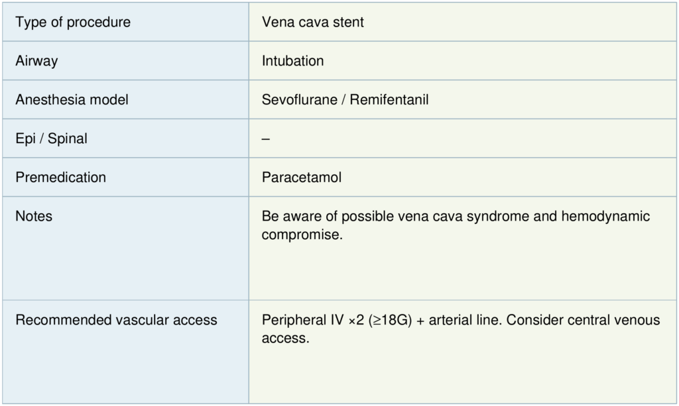The image size is (679, 406).
Task: Click the "Notes" label cell
Action: (x=34, y=217)
